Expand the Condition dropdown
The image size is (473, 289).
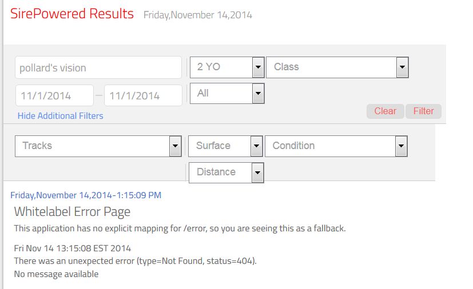click(x=336, y=146)
